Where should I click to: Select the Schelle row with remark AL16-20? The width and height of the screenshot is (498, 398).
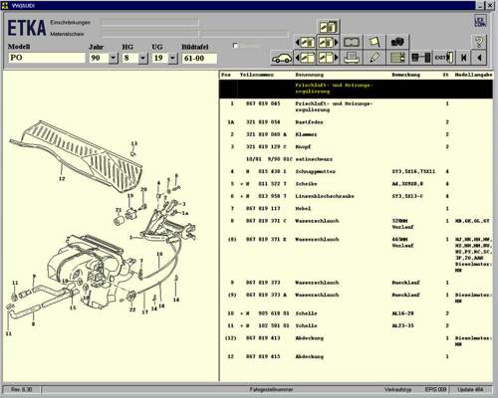click(x=356, y=313)
